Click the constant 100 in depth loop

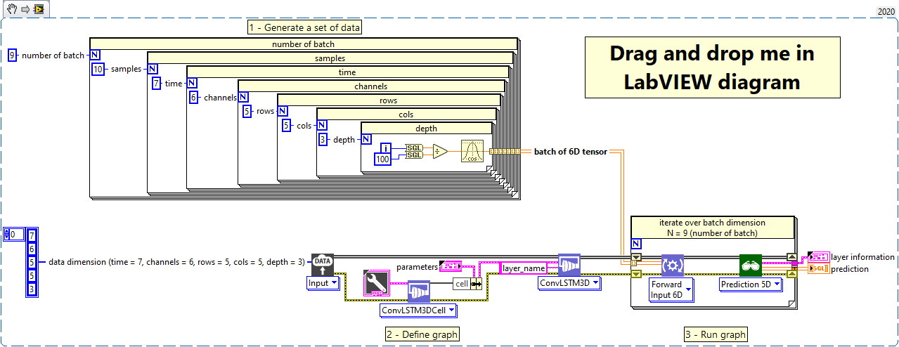(x=383, y=159)
